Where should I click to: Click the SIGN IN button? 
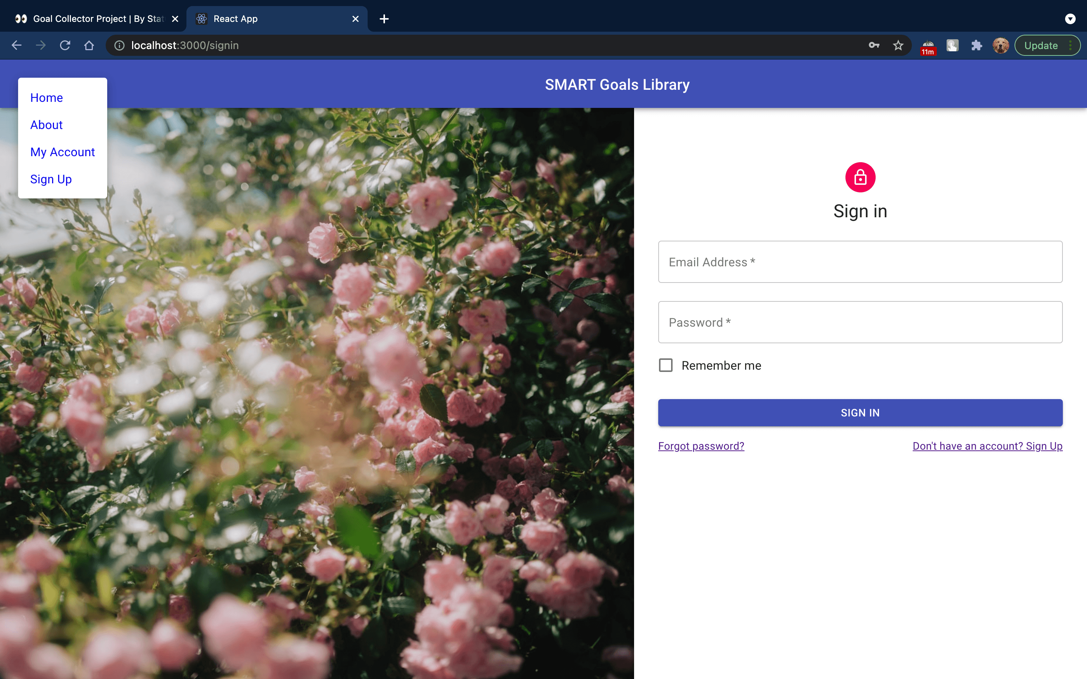860,412
